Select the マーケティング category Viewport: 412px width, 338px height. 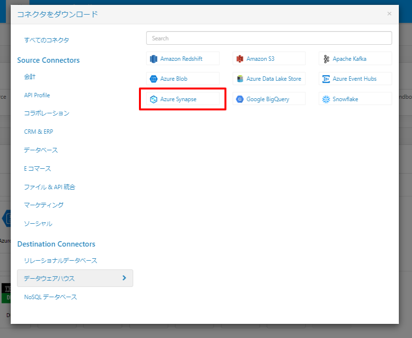point(44,205)
